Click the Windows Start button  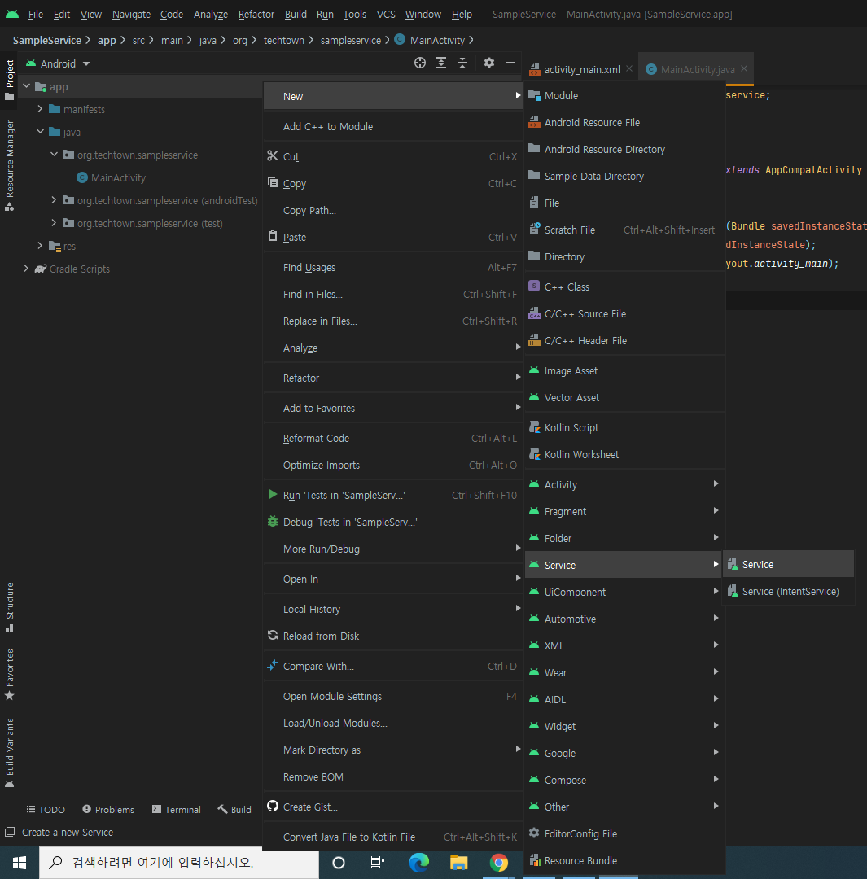19,863
